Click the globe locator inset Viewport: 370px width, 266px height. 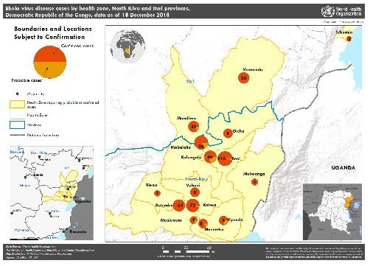click(128, 46)
